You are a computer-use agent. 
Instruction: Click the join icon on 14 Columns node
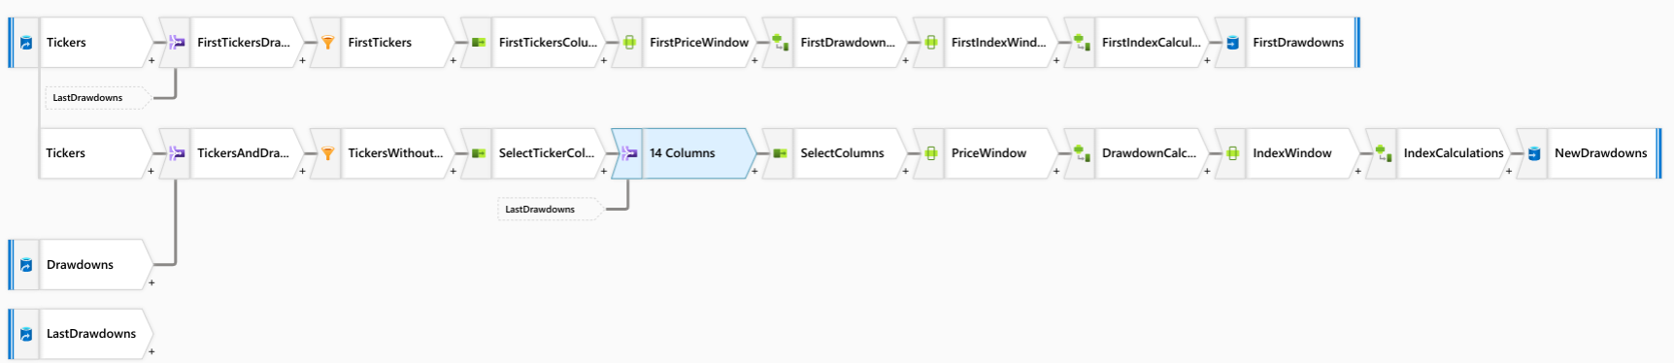628,153
